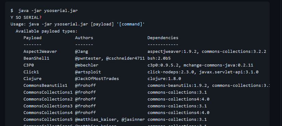Click the bsh:2.0b5 dependency text

(x=159, y=58)
